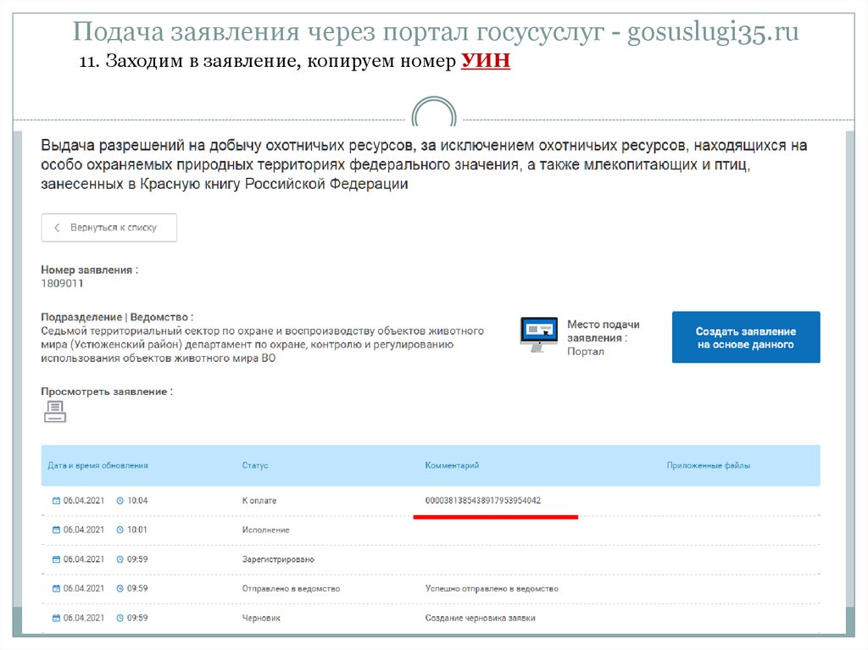This screenshot has height=650, width=868.
Task: Click the 'Исполнение' status cell
Action: tap(265, 530)
